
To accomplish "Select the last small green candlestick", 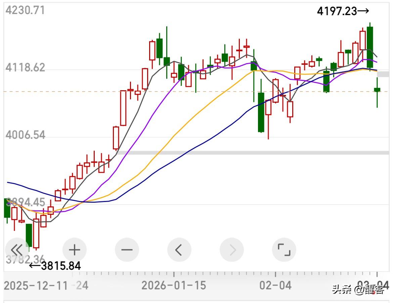I will 377,90.
